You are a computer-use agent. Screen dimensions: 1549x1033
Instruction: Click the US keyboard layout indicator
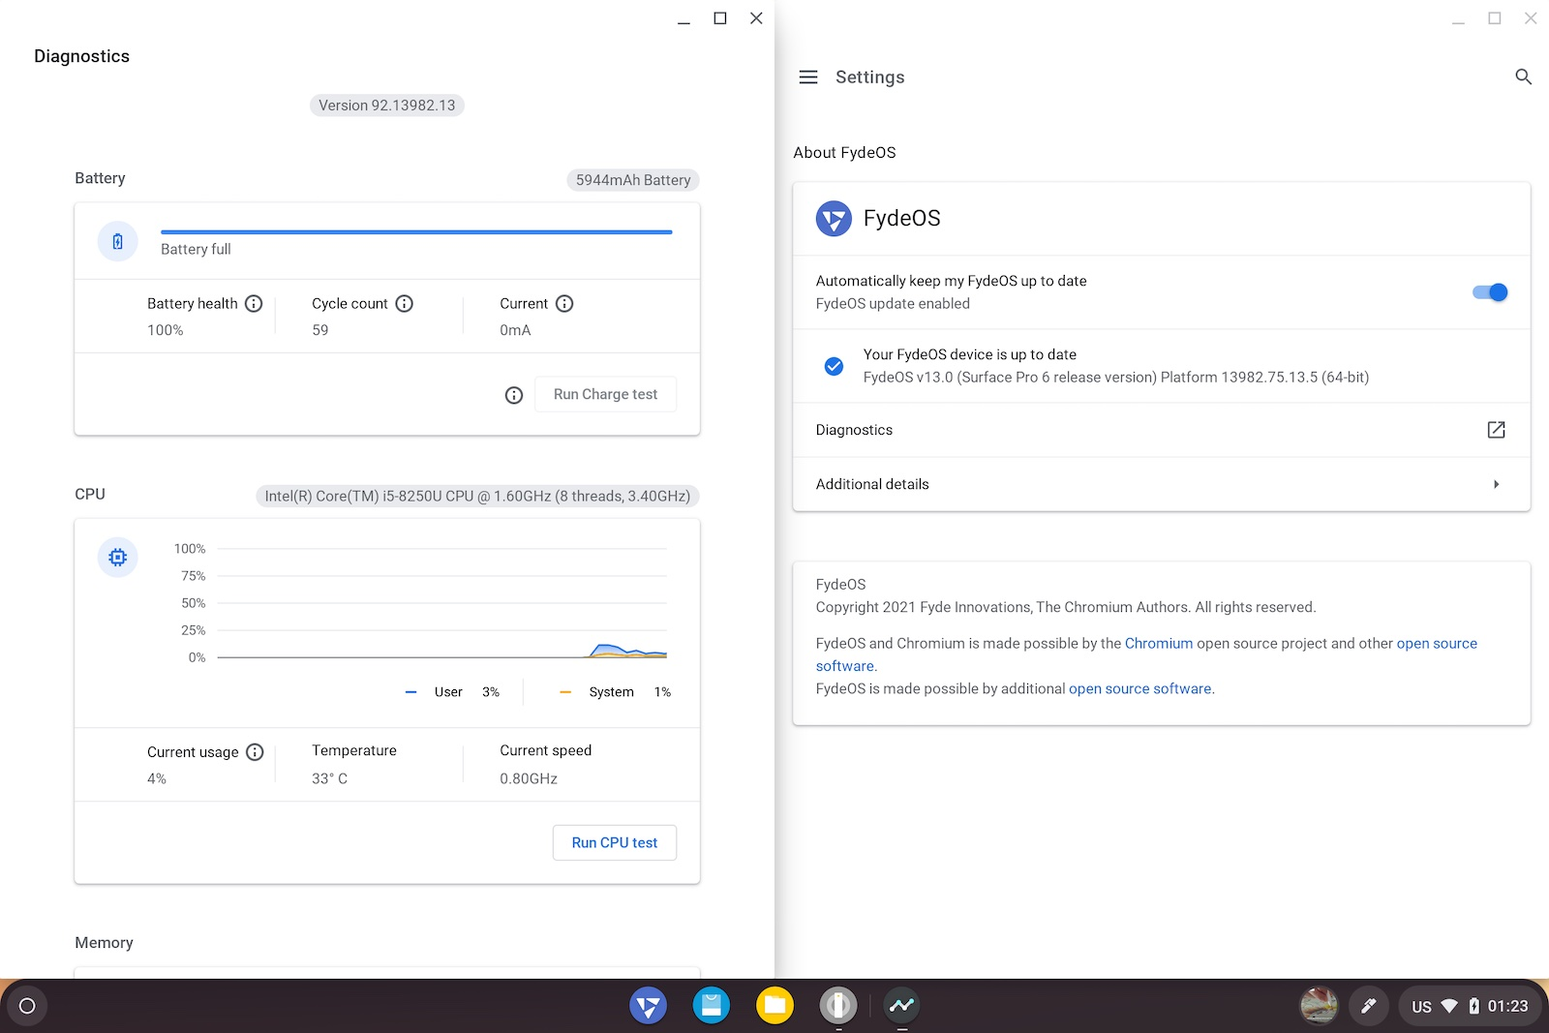coord(1421,1007)
